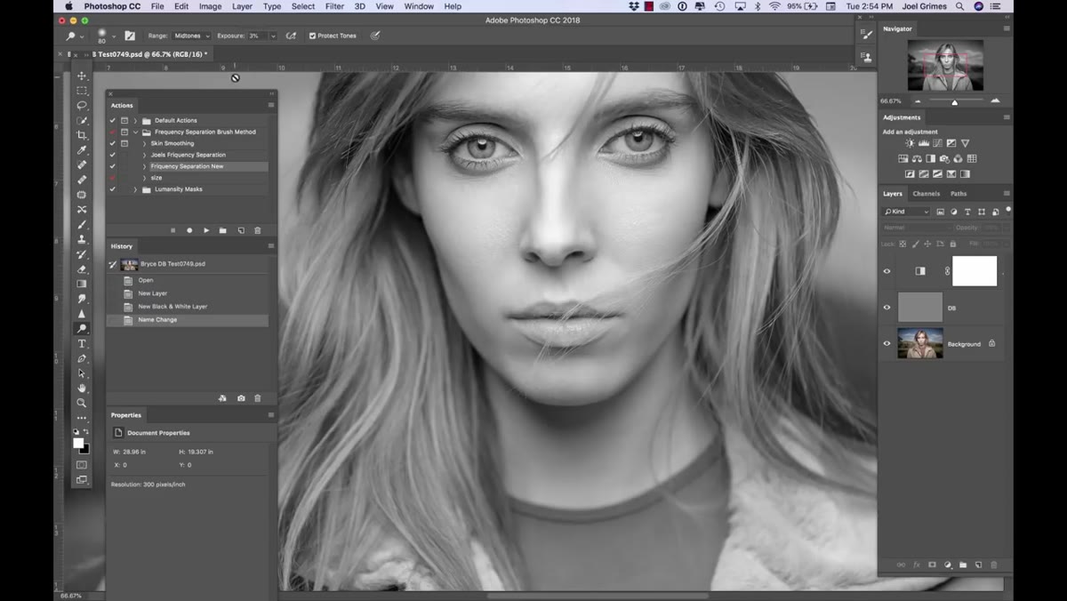Open macOS Spotlight search icon

pyautogui.click(x=959, y=6)
